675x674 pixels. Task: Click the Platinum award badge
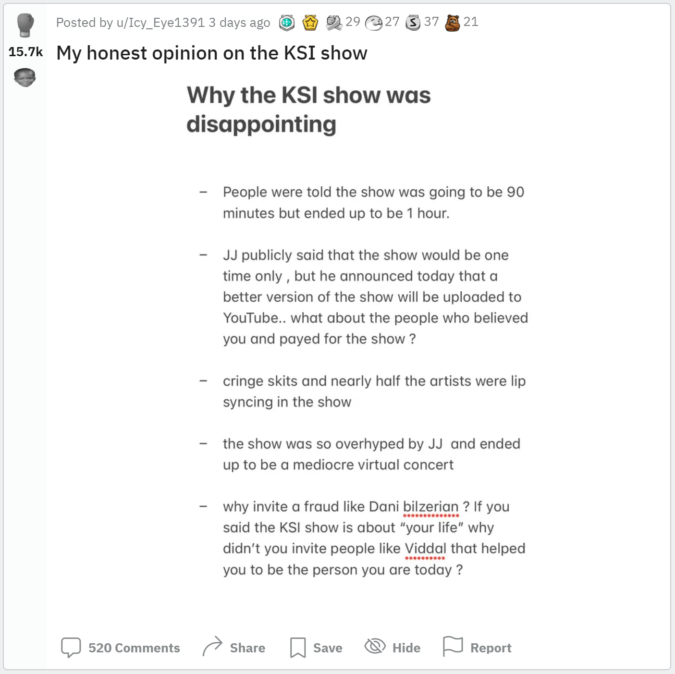[287, 23]
